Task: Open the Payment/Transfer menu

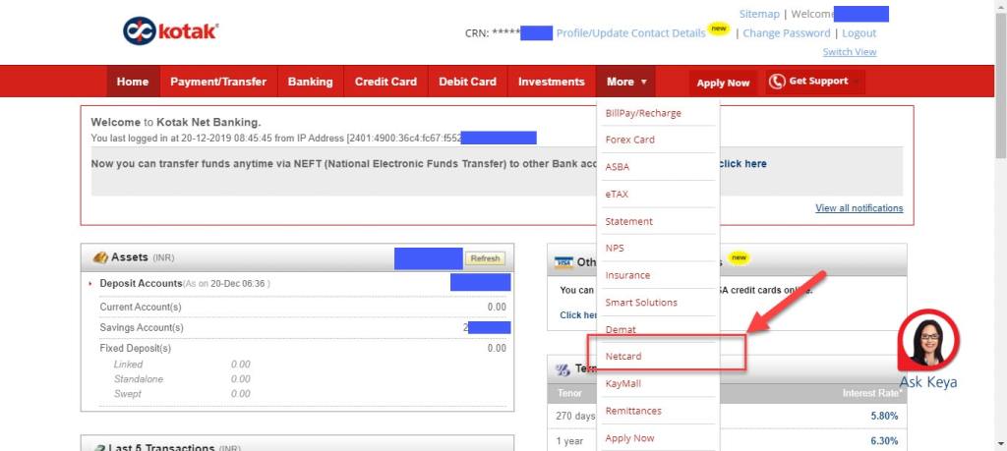Action: point(218,83)
